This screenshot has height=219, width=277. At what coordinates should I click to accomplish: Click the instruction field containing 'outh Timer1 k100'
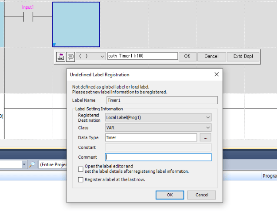click(142, 56)
